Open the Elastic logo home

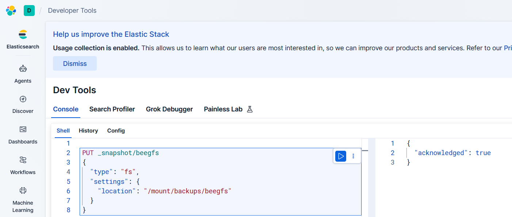pyautogui.click(x=11, y=11)
